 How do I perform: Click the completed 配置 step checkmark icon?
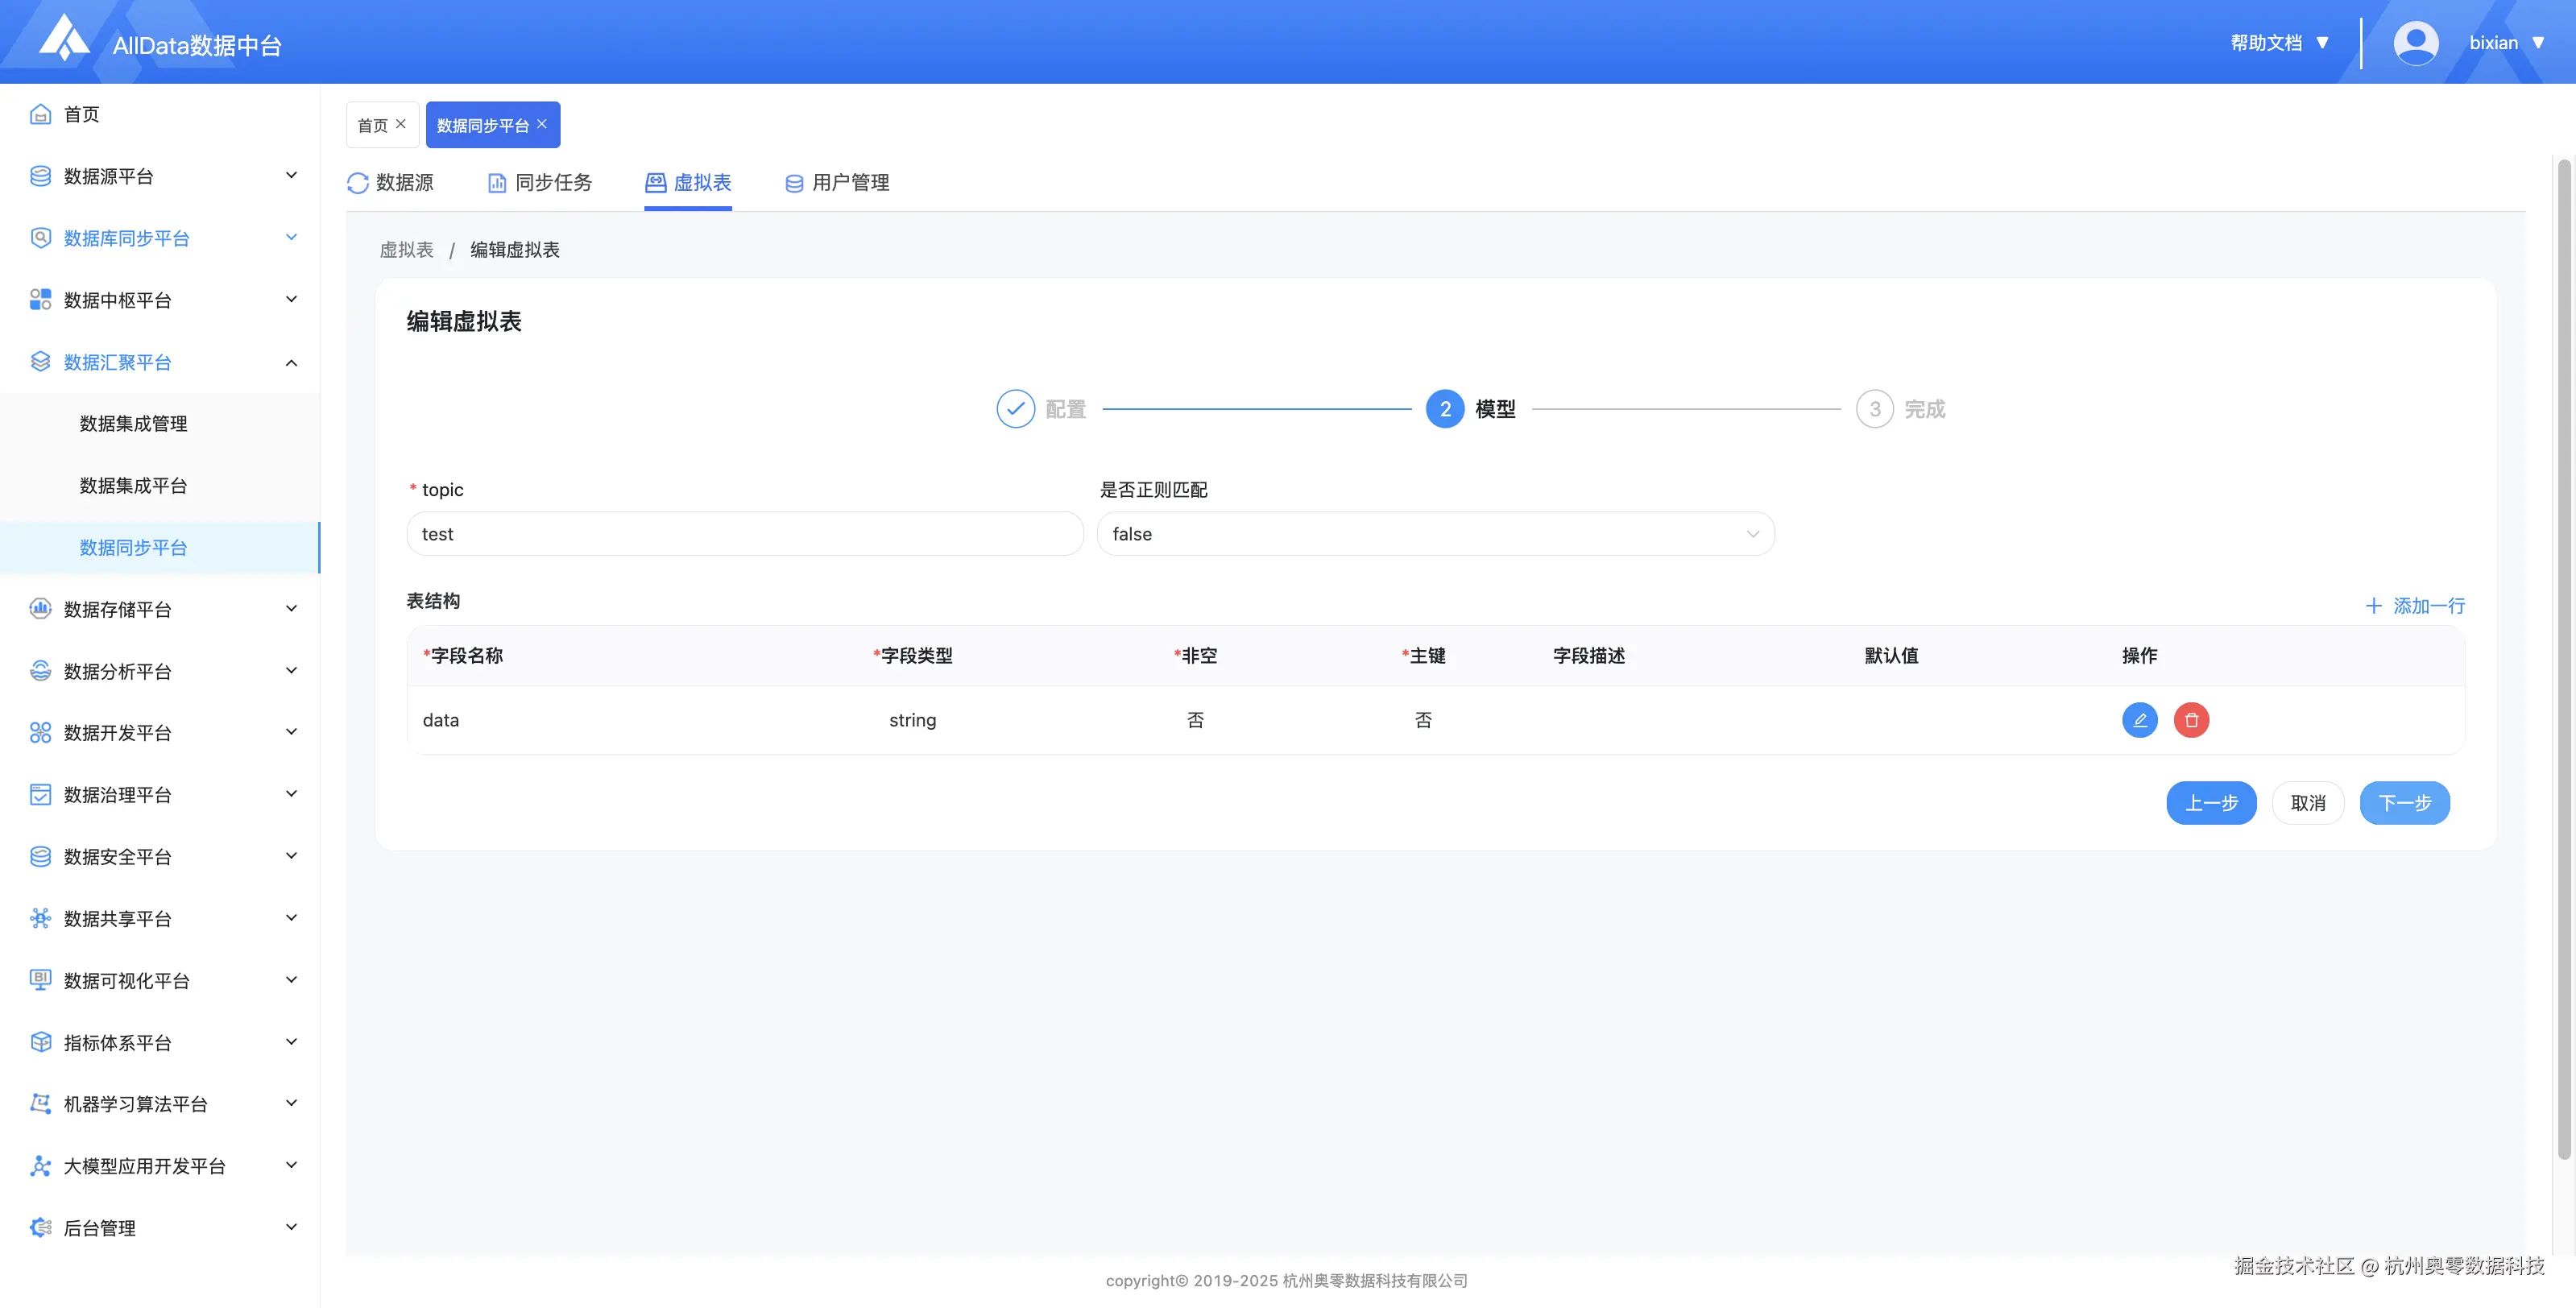tap(1015, 409)
